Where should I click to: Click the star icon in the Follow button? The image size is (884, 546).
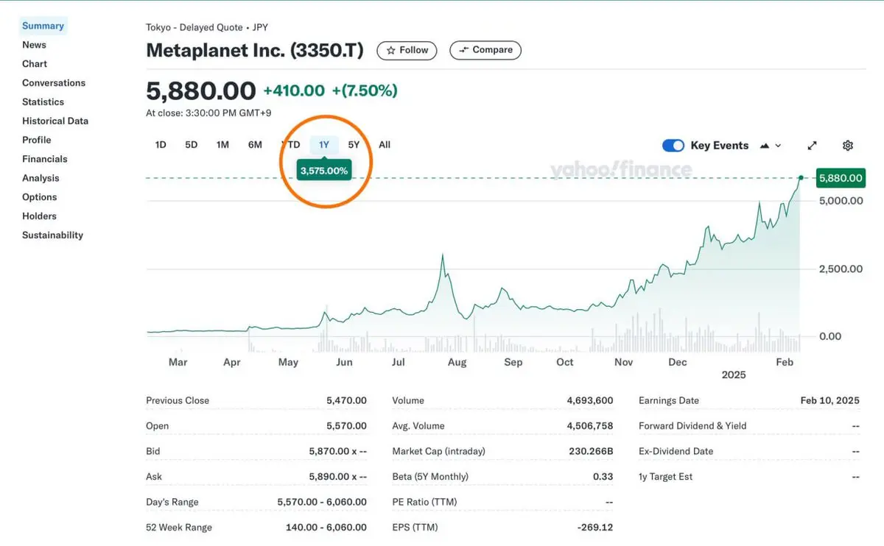[x=391, y=50]
